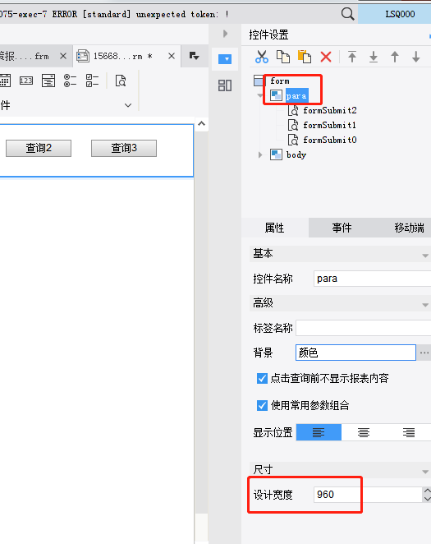Click the 设计宽度 value field
The image size is (431, 544).
[368, 495]
